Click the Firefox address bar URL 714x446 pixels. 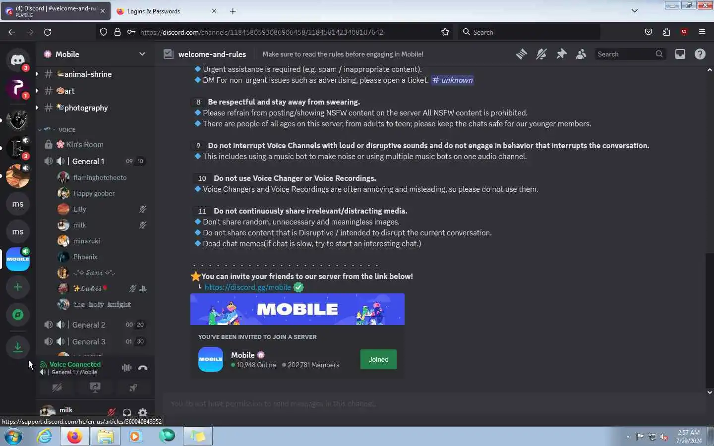point(261,32)
